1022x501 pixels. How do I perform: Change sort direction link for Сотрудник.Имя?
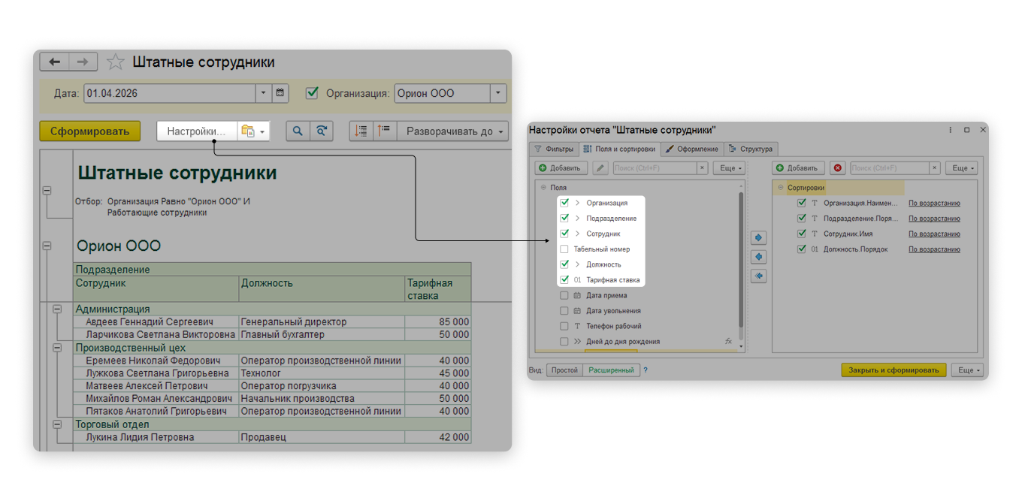(x=934, y=234)
